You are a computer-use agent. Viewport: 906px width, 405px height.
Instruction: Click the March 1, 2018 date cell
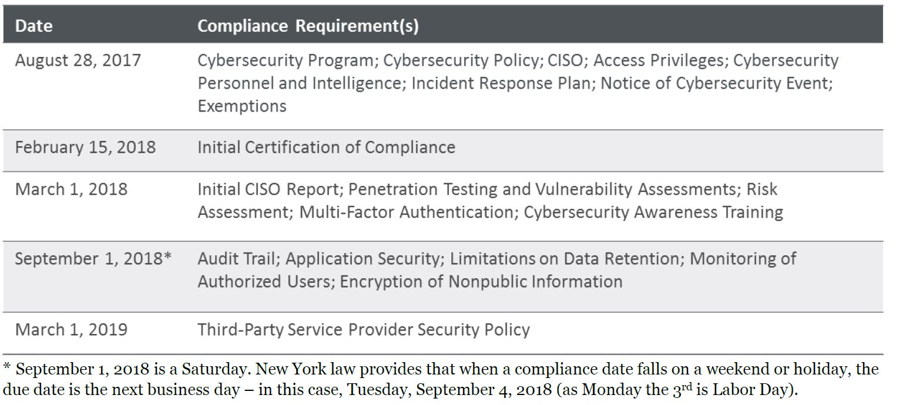tap(71, 190)
